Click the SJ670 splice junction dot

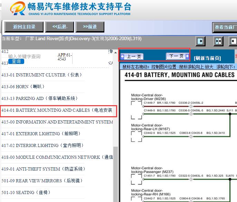click(230, 180)
